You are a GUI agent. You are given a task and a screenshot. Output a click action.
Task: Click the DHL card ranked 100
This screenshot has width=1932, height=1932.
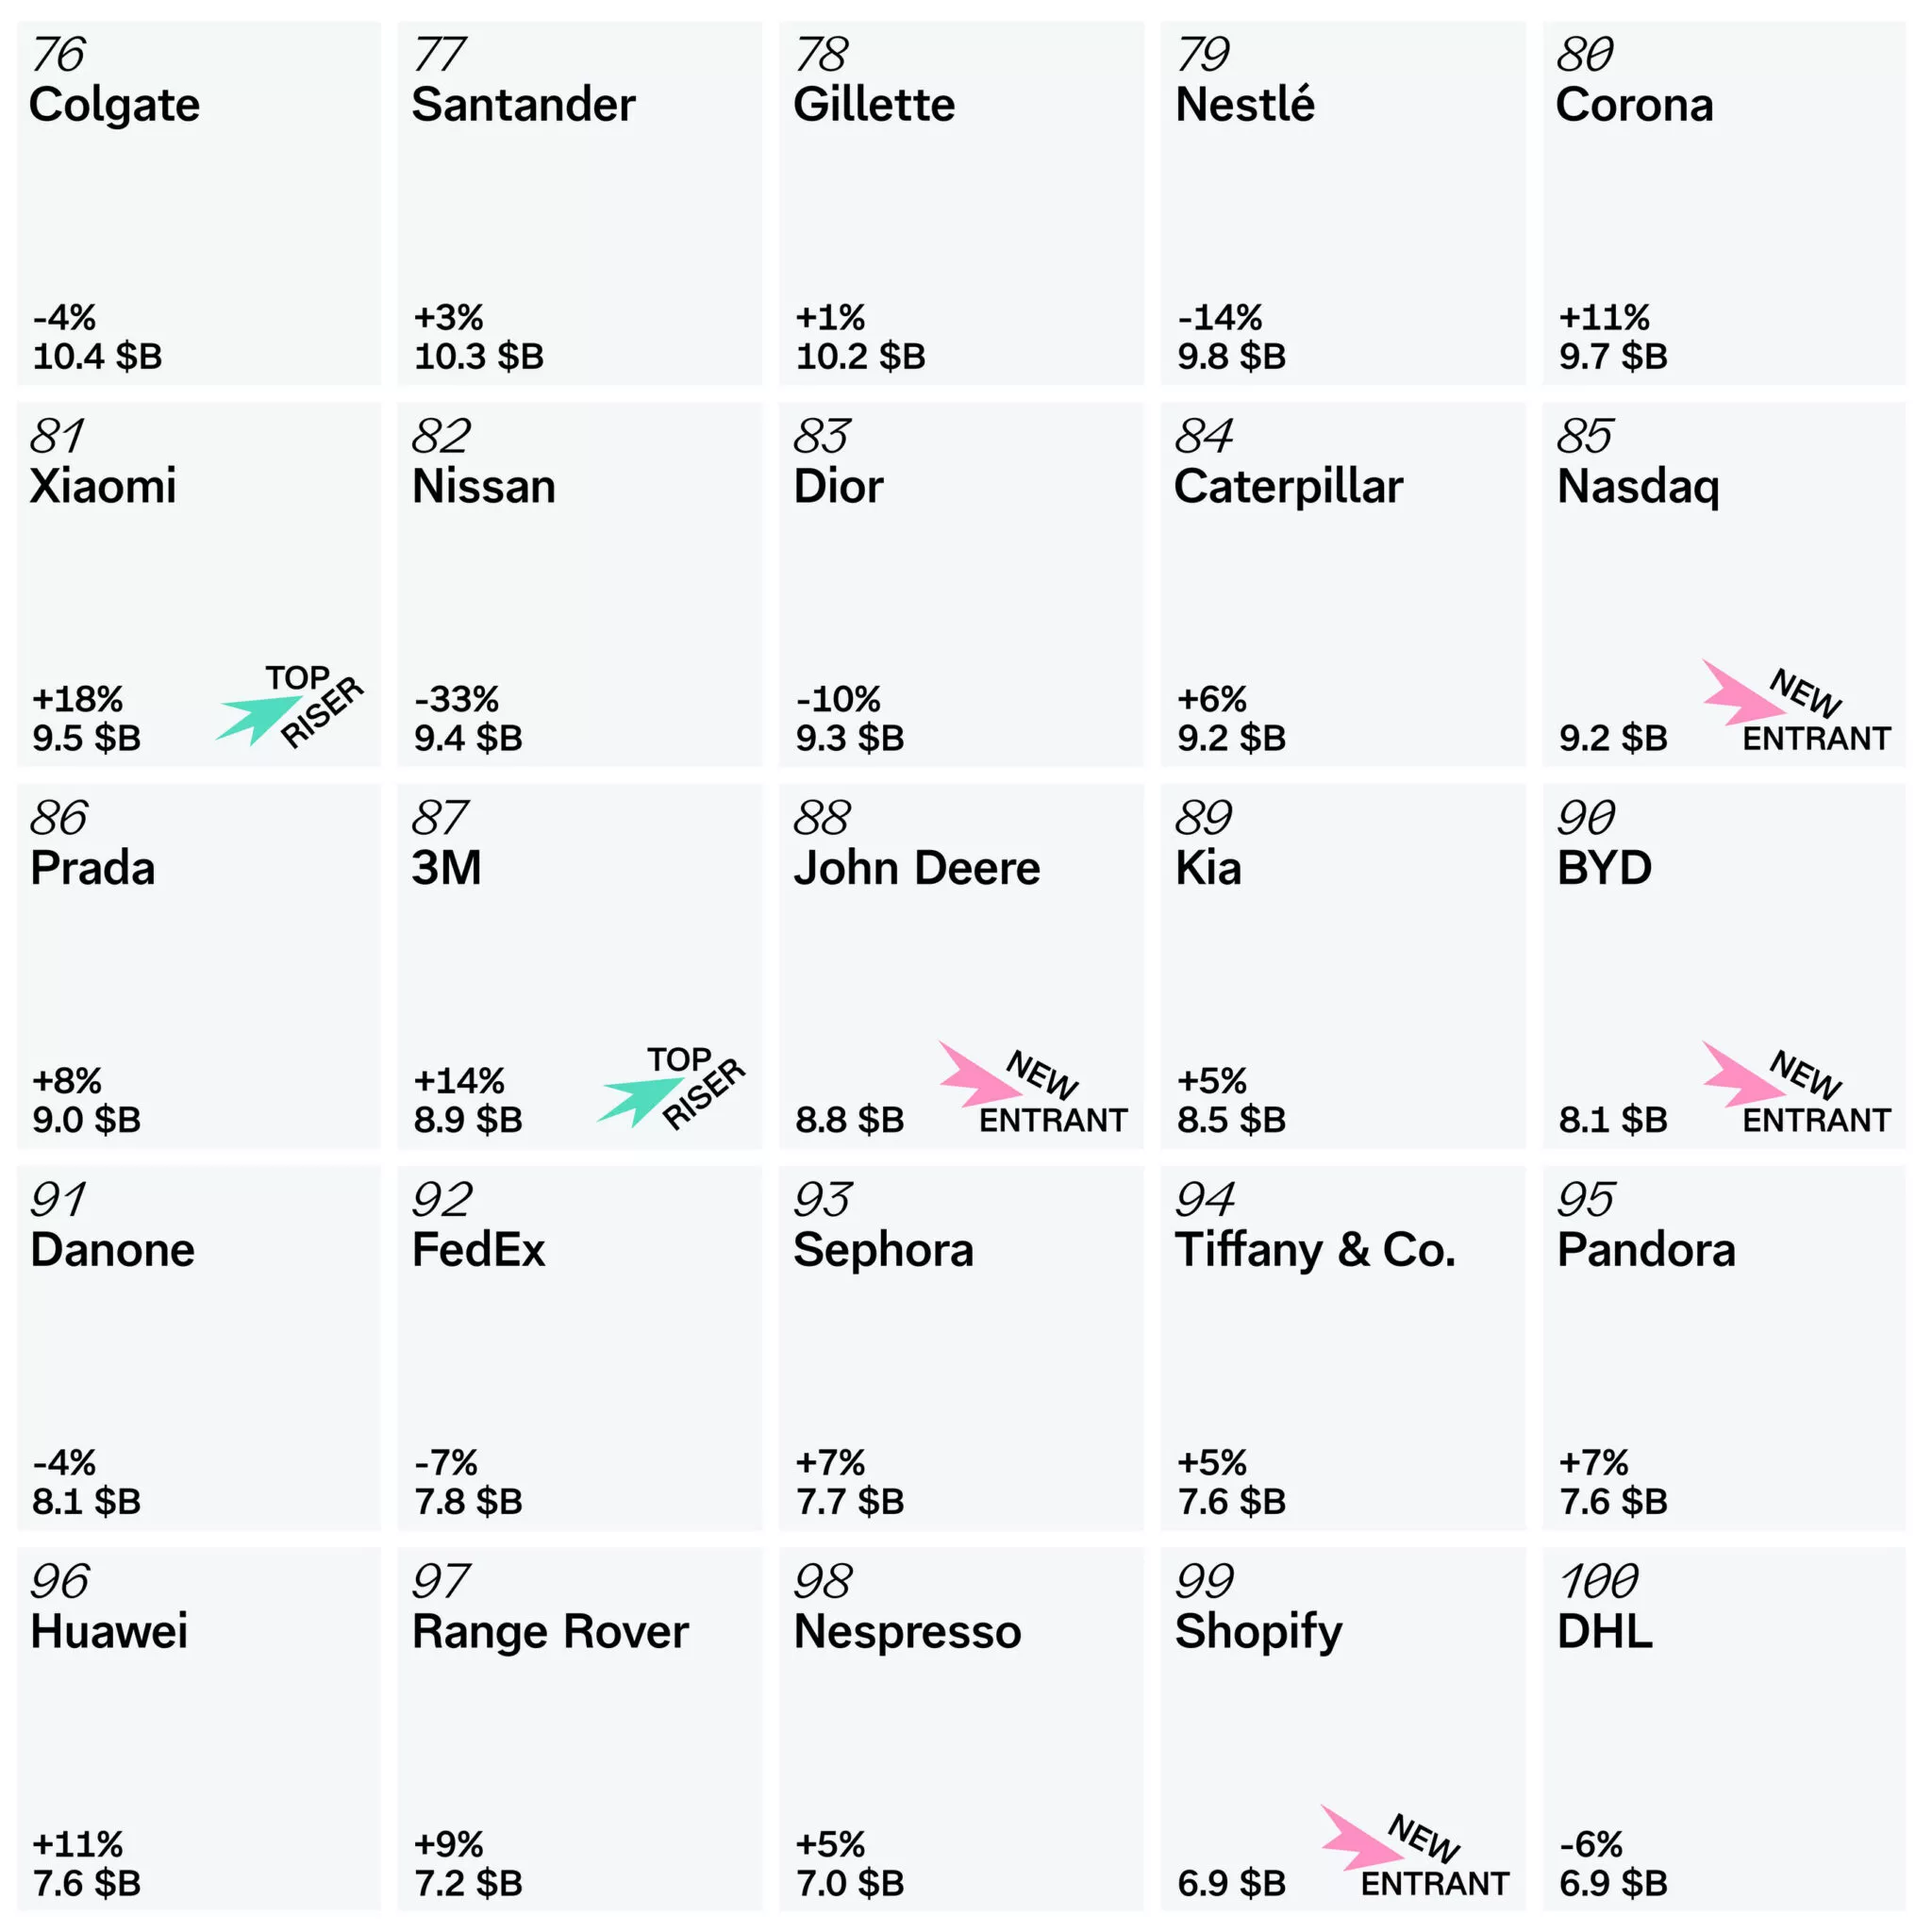coord(1724,1730)
